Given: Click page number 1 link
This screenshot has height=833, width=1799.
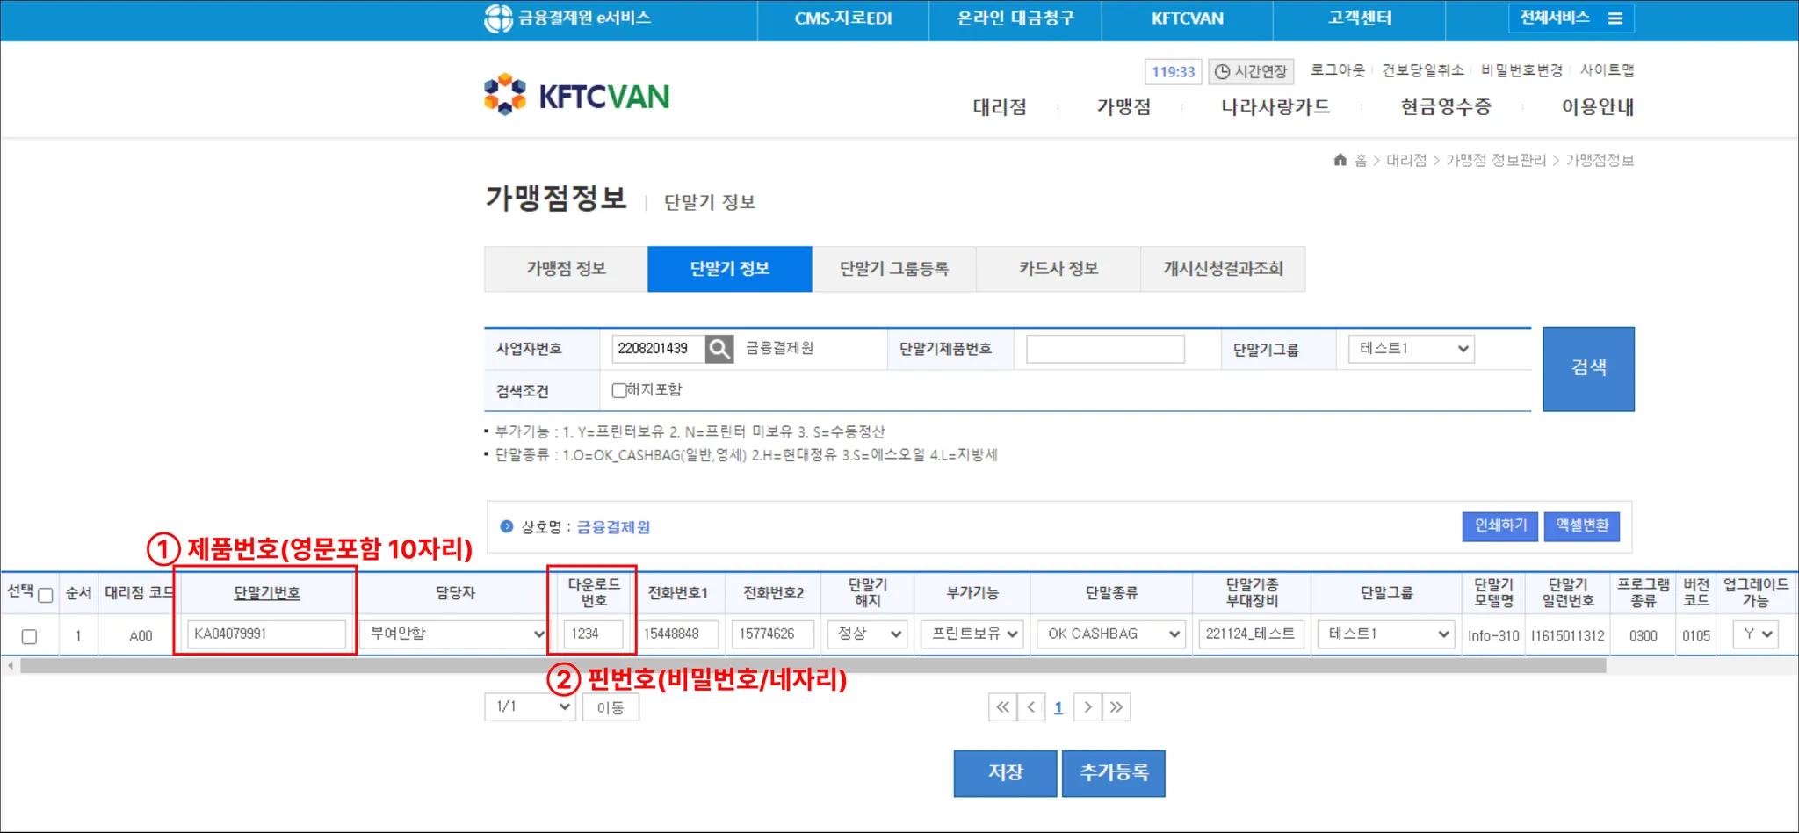Looking at the screenshot, I should (x=1058, y=707).
